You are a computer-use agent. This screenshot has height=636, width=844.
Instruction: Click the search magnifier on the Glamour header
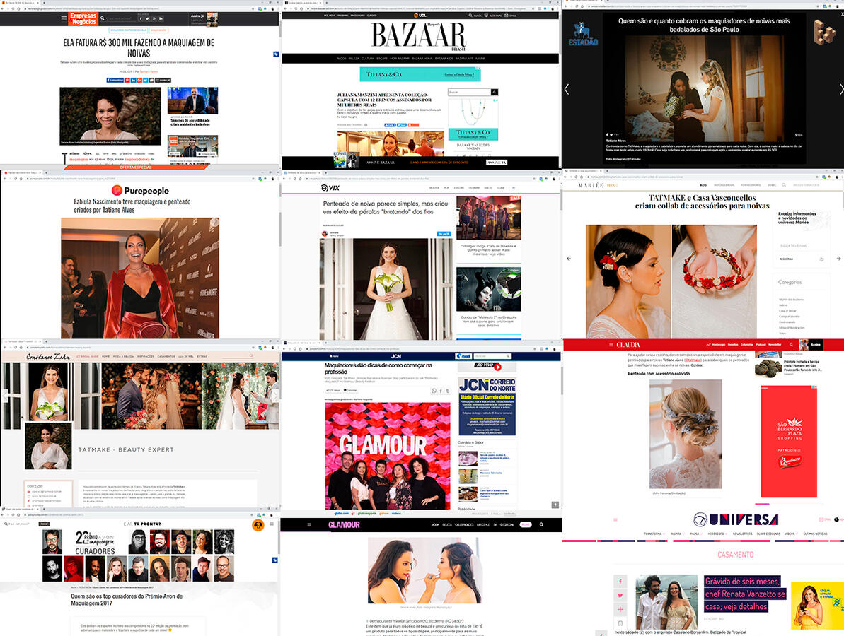(541, 524)
